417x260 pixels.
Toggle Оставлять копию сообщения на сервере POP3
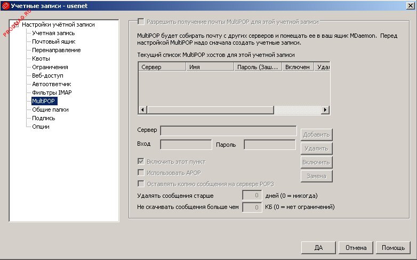pos(141,184)
